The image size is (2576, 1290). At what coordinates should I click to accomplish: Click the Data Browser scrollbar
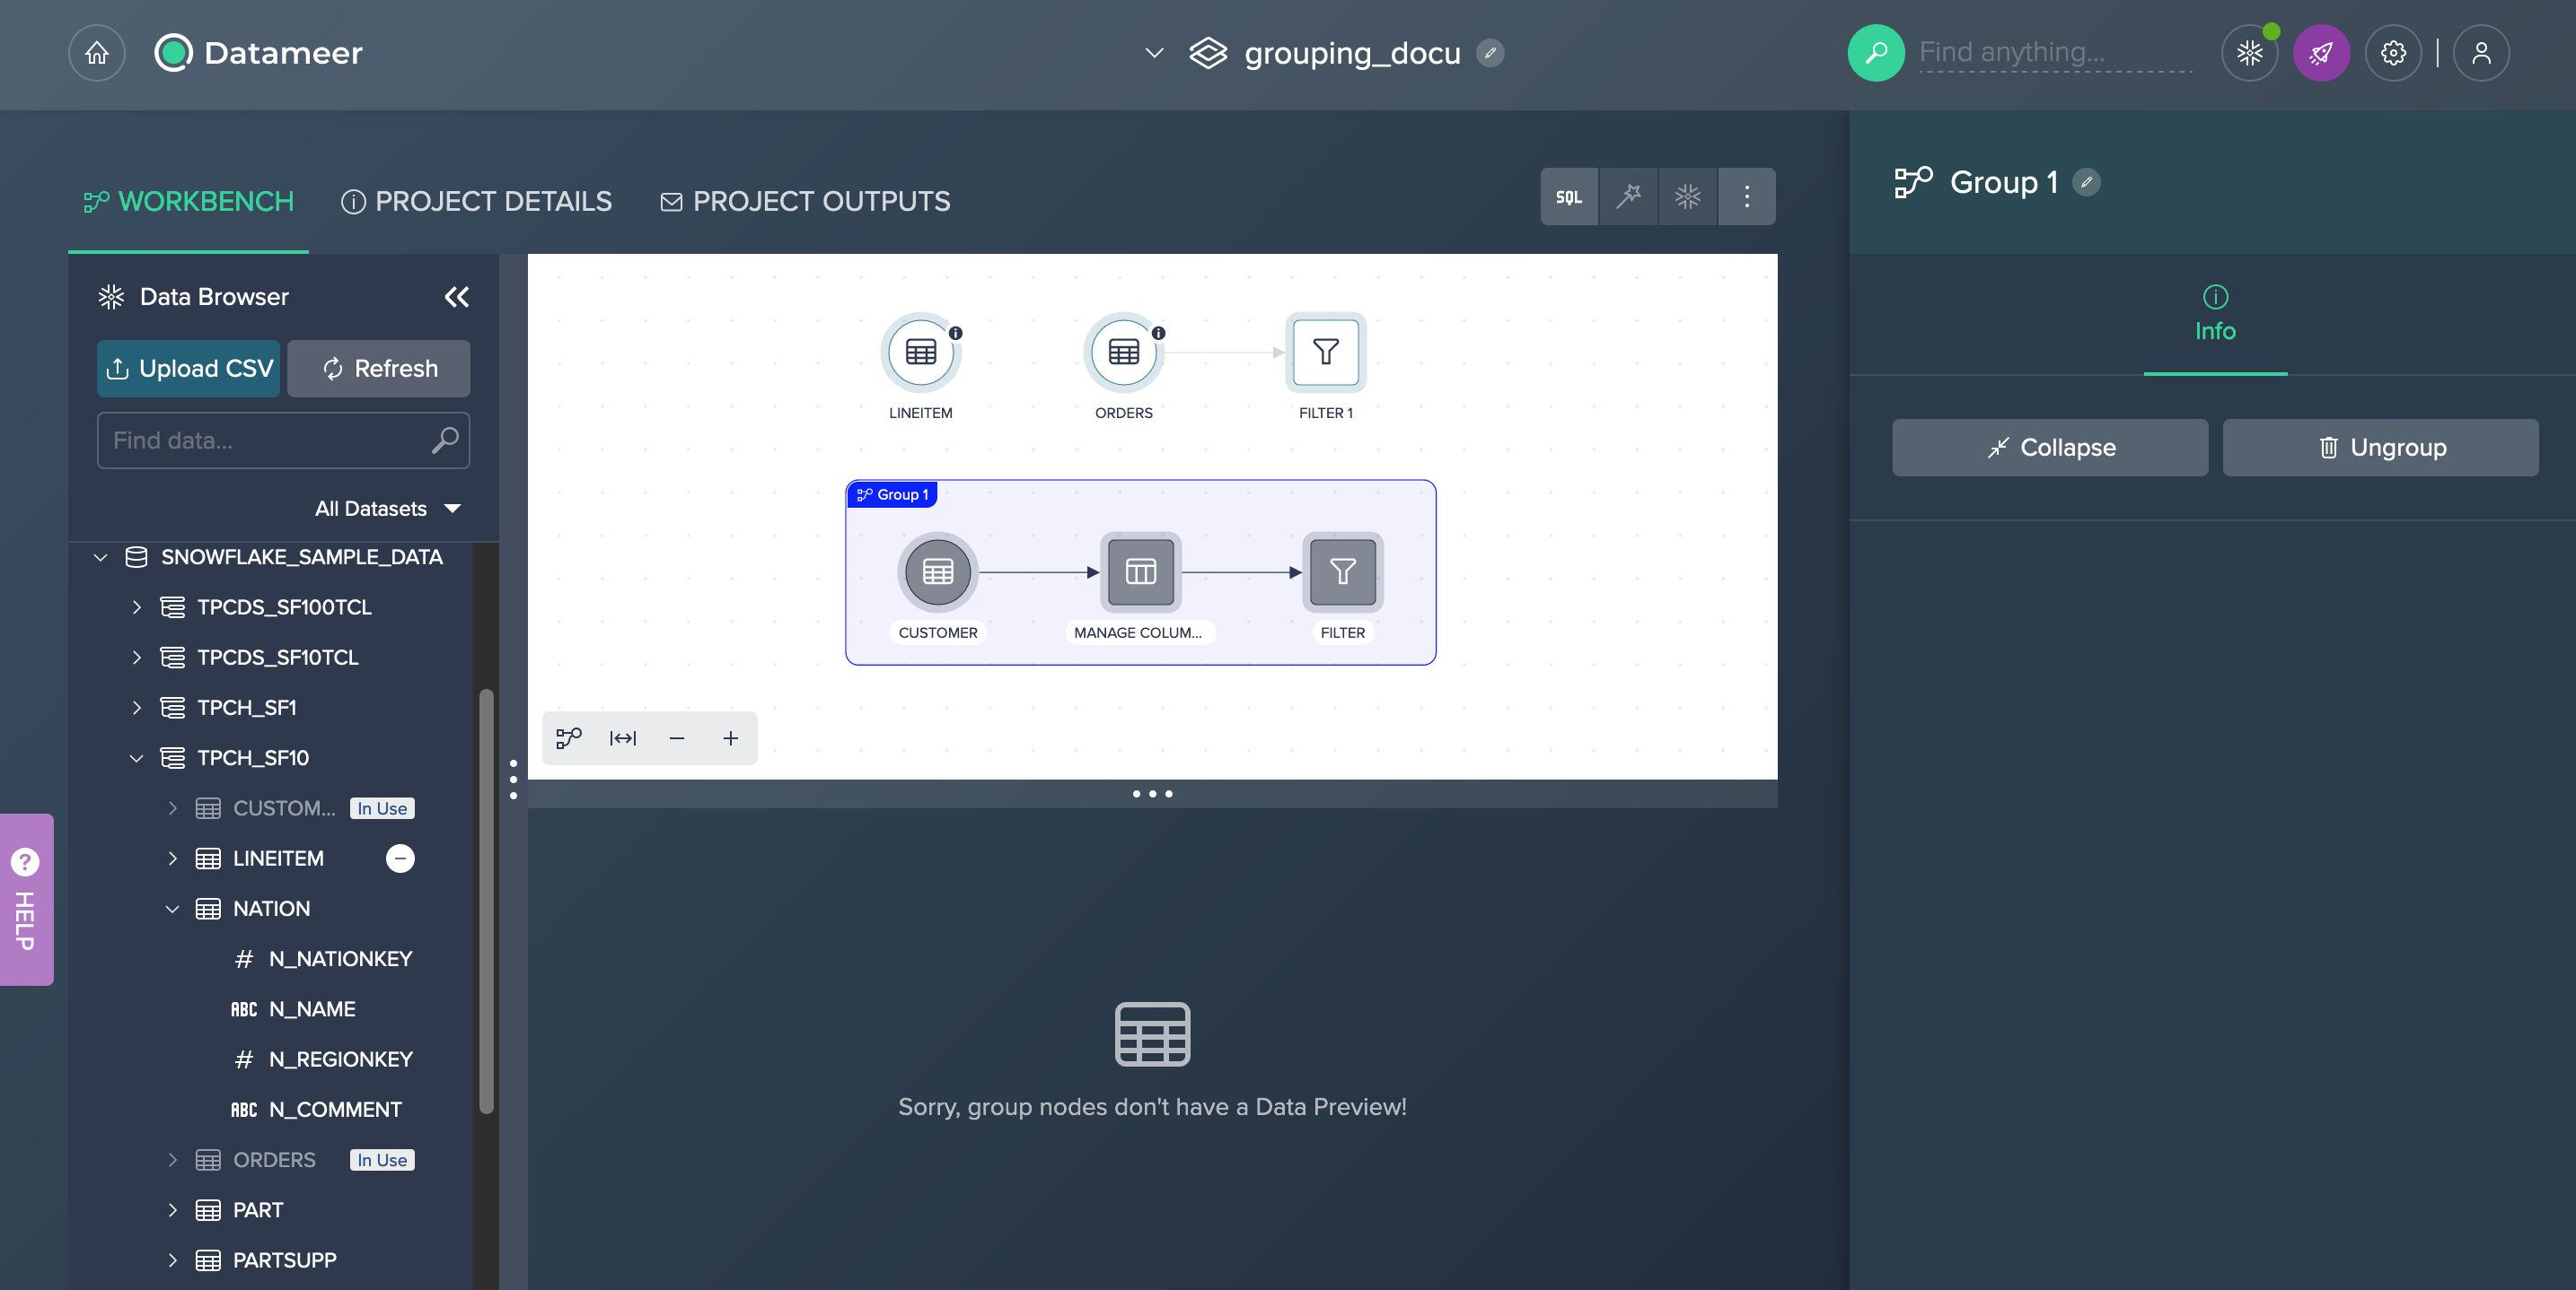click(486, 902)
